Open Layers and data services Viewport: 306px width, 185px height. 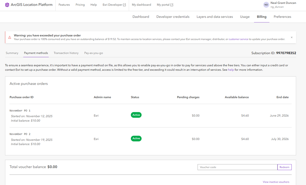click(214, 17)
